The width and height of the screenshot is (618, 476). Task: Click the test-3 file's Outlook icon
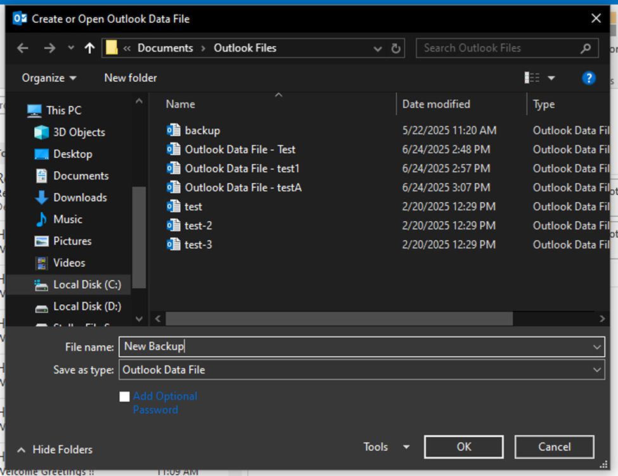[174, 244]
